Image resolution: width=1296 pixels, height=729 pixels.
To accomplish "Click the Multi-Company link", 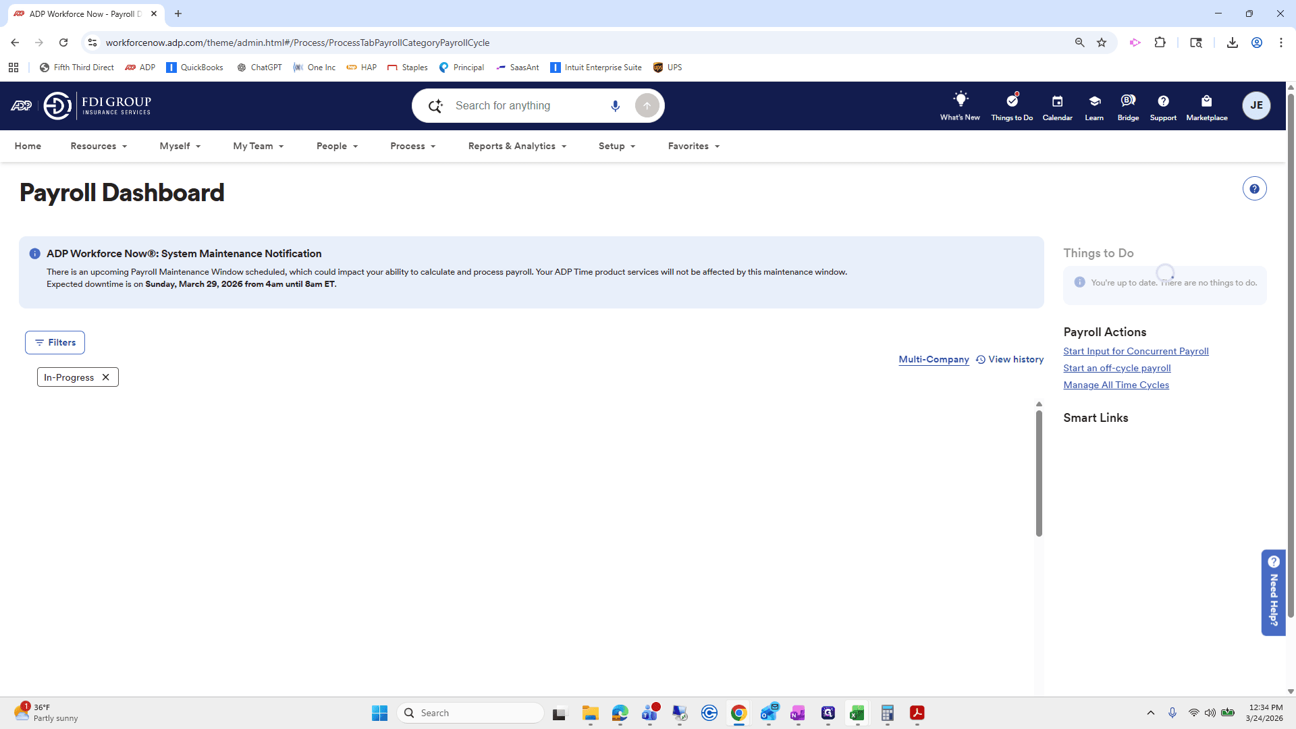I will click(934, 359).
